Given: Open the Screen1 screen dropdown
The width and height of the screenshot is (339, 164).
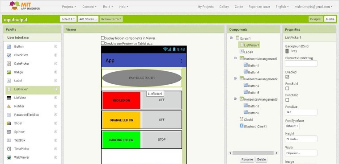Looking at the screenshot, I should point(68,19).
